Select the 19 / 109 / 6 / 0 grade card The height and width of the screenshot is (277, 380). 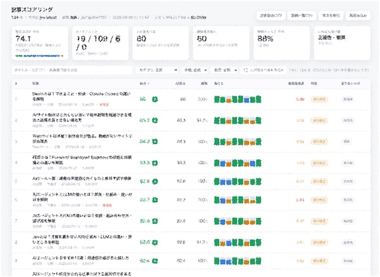[x=100, y=43]
